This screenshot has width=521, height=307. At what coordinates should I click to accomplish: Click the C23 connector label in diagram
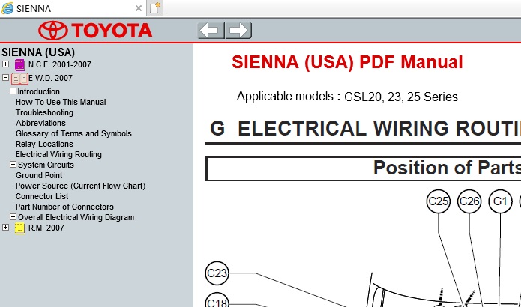(x=217, y=273)
